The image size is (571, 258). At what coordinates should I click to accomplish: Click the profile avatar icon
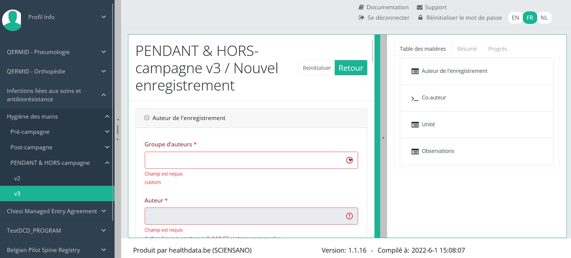pos(12,20)
